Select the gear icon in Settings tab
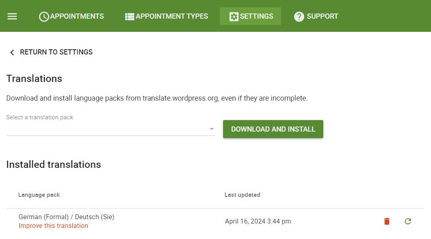 tap(234, 16)
